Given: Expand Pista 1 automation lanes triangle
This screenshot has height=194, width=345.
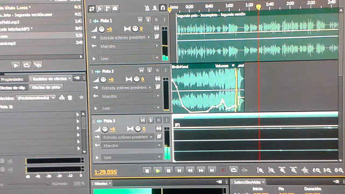Looking at the screenshot, I should click(94, 59).
